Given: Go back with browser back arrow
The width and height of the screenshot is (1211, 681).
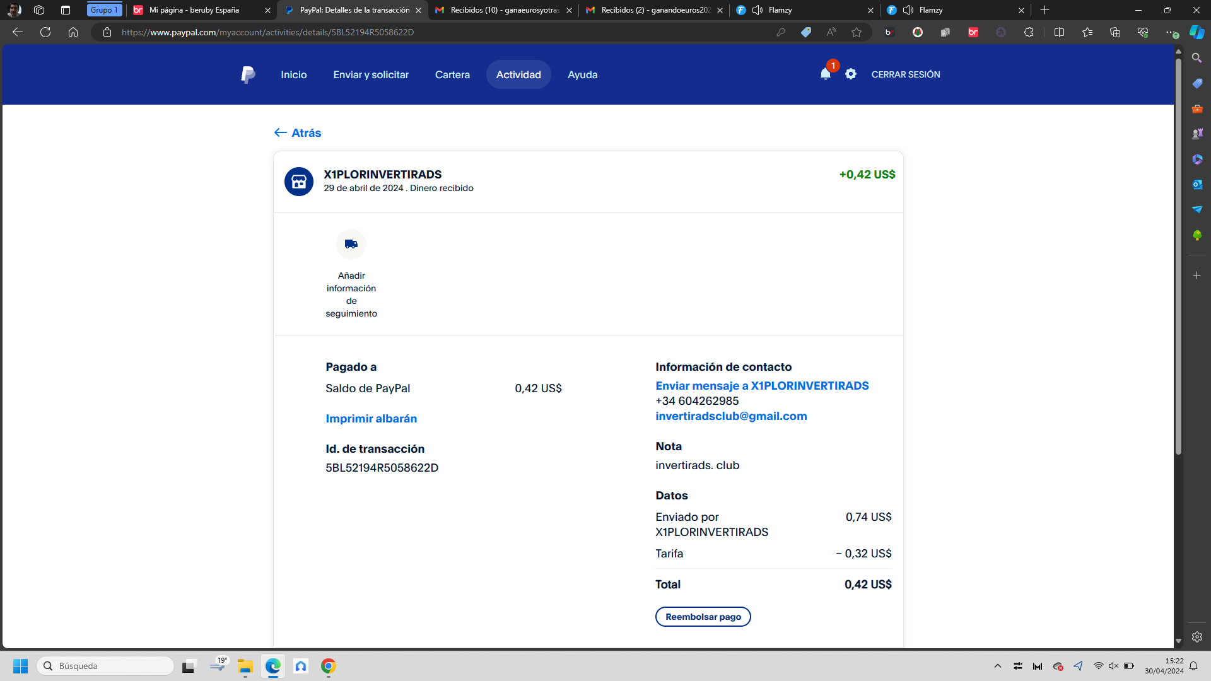Looking at the screenshot, I should click(18, 32).
